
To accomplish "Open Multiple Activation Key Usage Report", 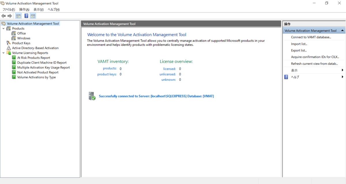I will click(44, 67).
